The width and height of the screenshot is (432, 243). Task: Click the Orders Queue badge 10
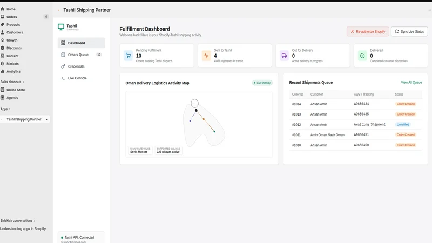pyautogui.click(x=99, y=55)
